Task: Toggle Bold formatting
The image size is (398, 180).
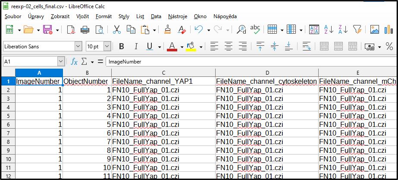Action: [x=122, y=46]
